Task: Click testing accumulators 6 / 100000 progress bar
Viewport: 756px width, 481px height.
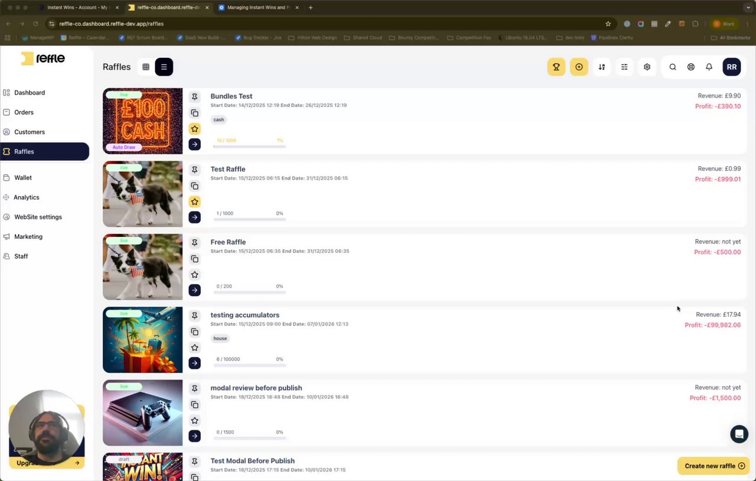Action: [250, 365]
